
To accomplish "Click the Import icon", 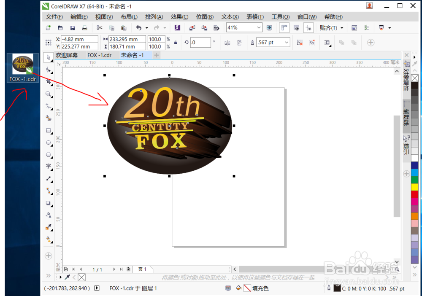I will [192, 28].
